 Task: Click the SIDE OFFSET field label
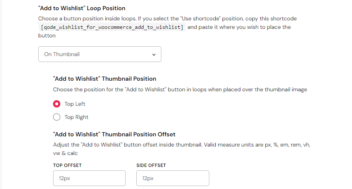pos(151,165)
